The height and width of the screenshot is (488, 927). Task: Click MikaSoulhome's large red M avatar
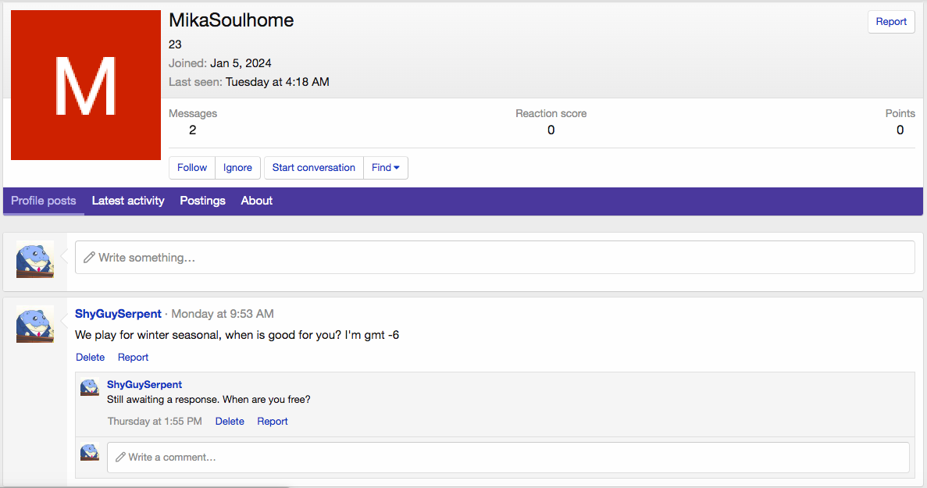pos(86,85)
